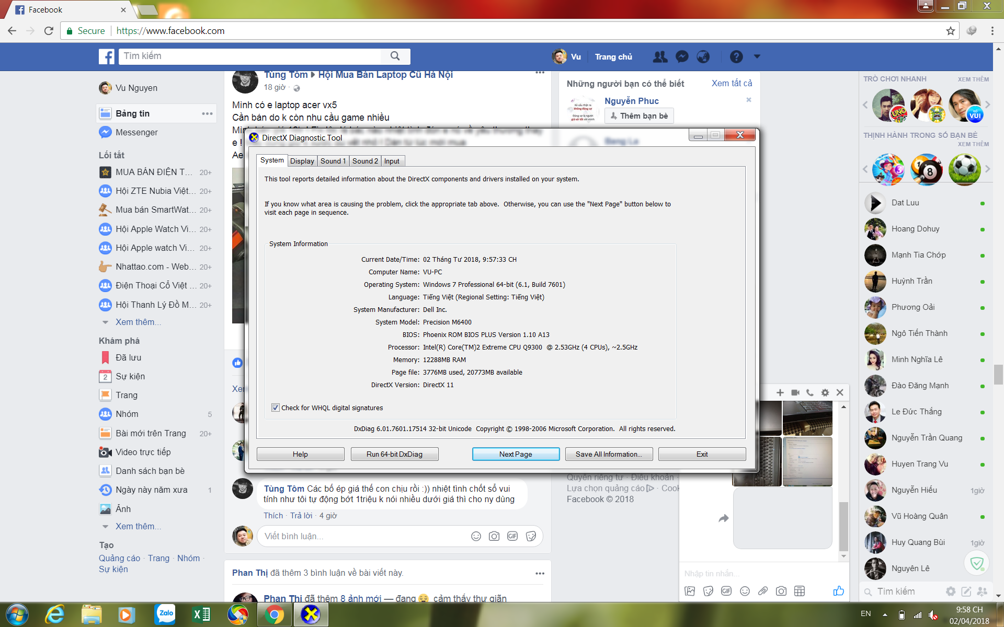Open Messenger icon in Facebook top bar

click(682, 56)
